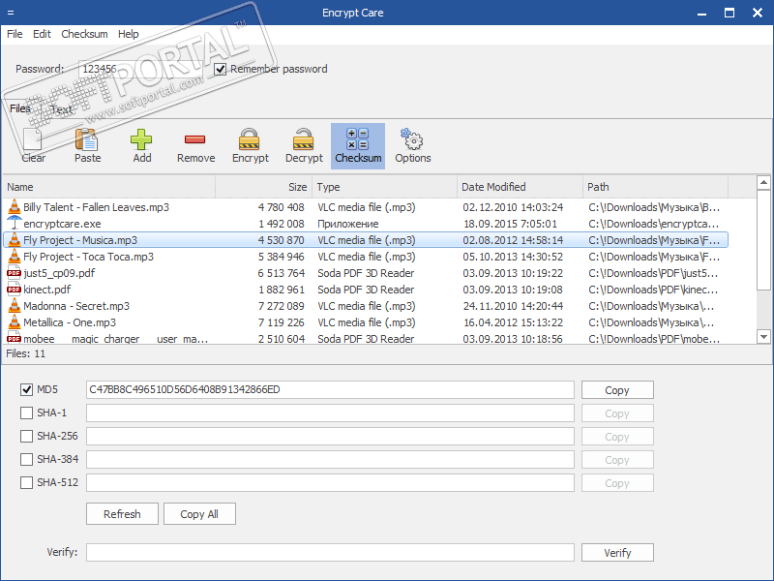Enable the SHA-512 checksum checkbox

click(x=27, y=482)
